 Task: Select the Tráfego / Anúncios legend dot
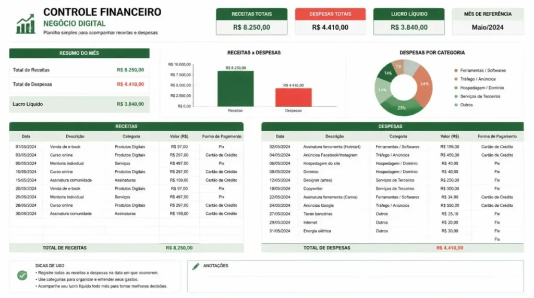point(456,79)
